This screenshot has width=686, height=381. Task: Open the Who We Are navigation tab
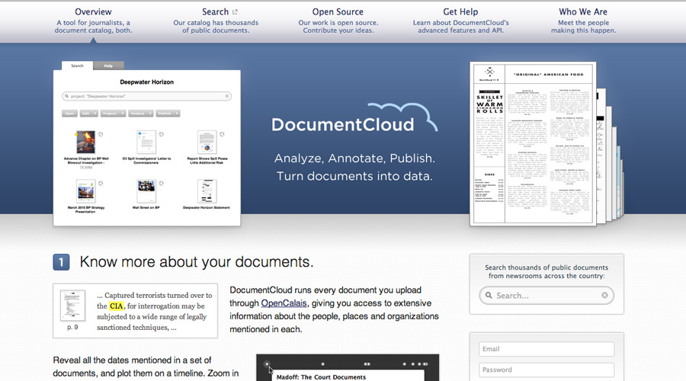[x=583, y=21]
